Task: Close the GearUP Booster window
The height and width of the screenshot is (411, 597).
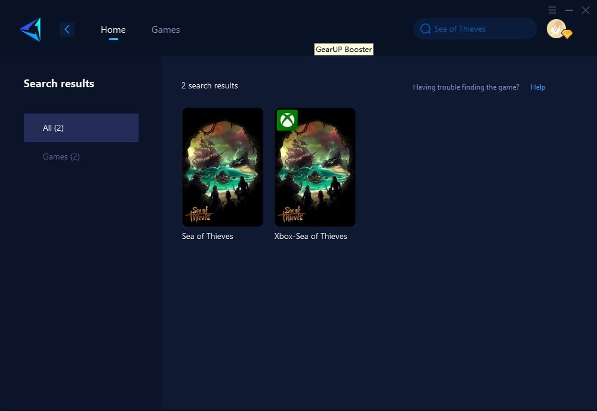Action: [586, 10]
